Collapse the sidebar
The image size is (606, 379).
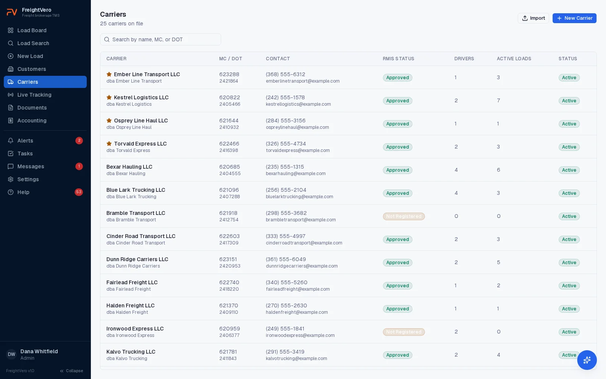pos(71,371)
